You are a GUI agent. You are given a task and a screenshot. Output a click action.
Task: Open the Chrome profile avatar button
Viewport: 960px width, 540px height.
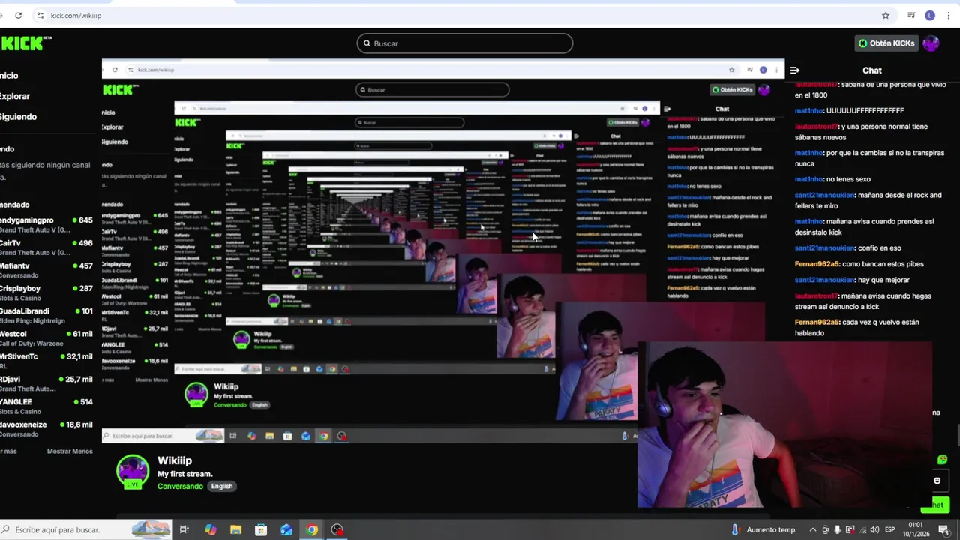point(931,15)
